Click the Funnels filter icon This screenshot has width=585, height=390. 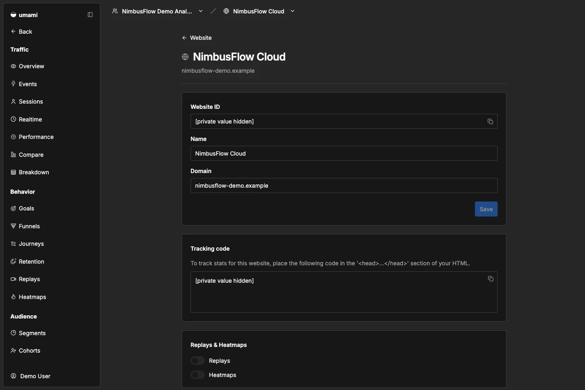pos(13,226)
